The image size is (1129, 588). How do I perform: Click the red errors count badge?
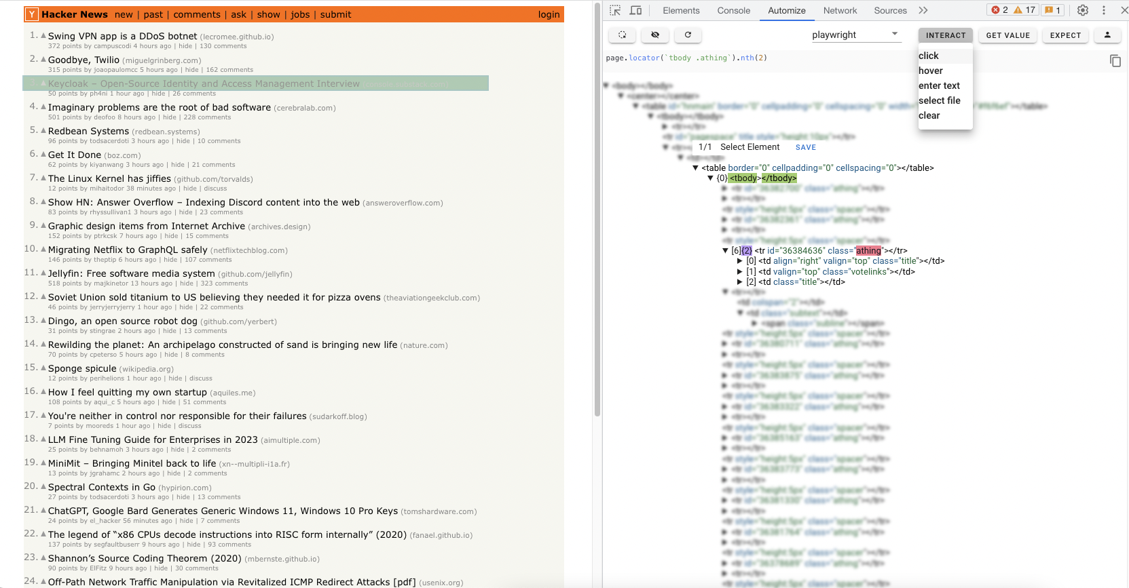(999, 10)
